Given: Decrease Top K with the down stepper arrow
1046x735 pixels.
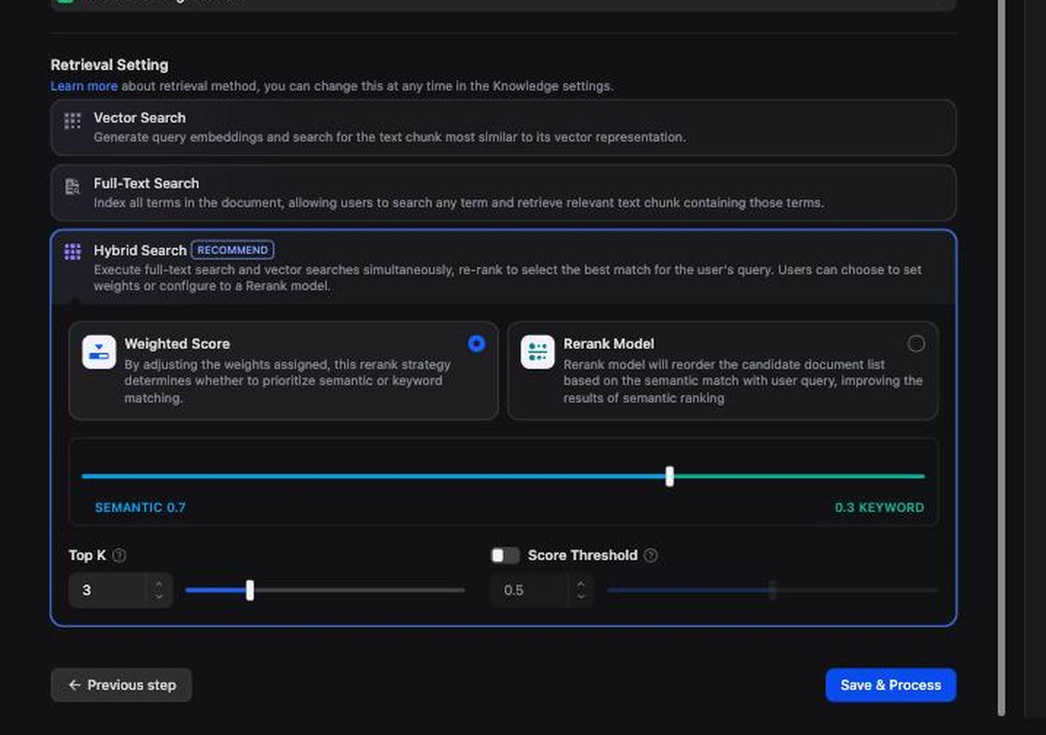Looking at the screenshot, I should pyautogui.click(x=159, y=597).
